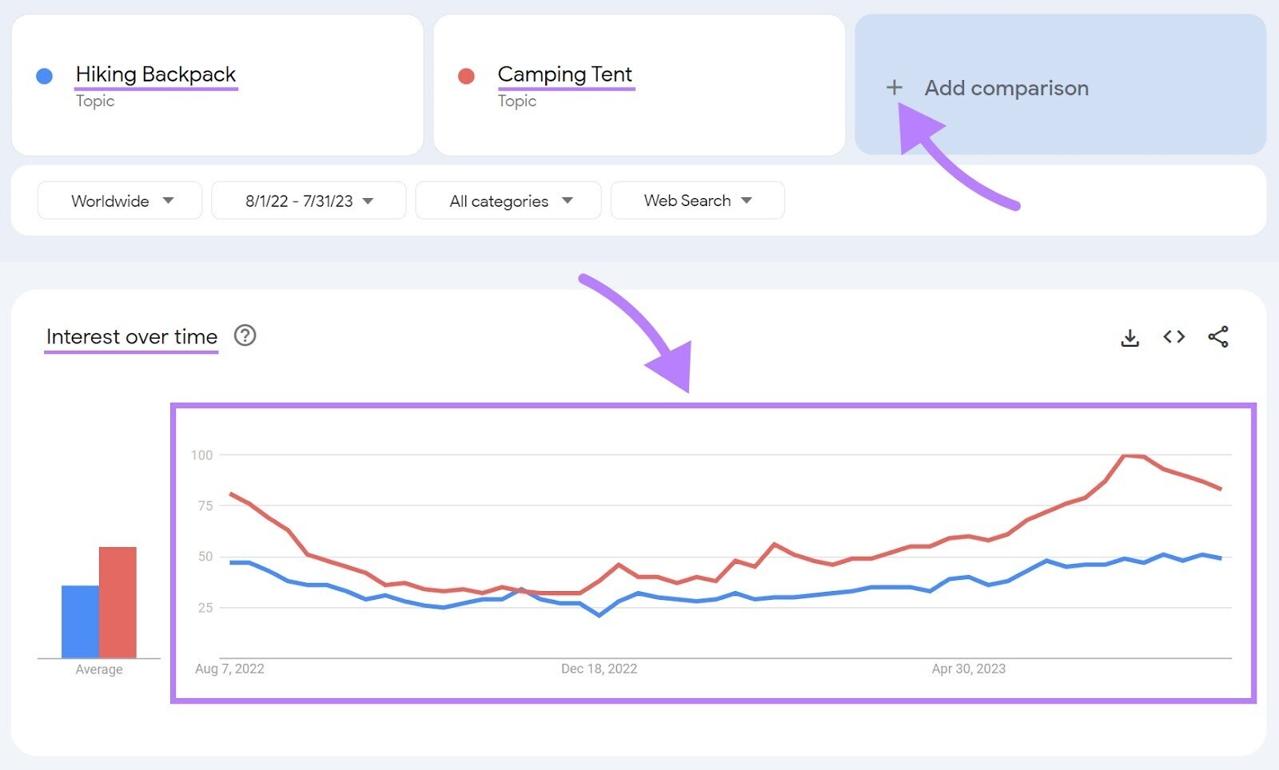Click the blue dot beside Hiking Backpack

(46, 75)
